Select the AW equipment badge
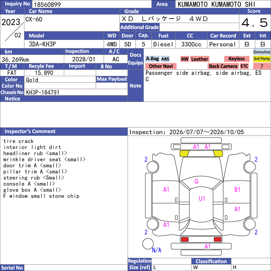271x271 pixels. pos(185,59)
